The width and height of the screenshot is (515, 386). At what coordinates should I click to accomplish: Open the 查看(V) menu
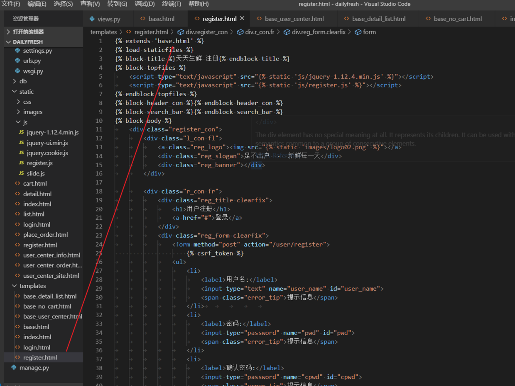click(x=90, y=4)
